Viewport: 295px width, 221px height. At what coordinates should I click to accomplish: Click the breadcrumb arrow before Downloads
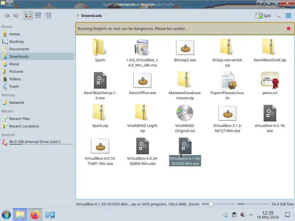pyautogui.click(x=77, y=16)
